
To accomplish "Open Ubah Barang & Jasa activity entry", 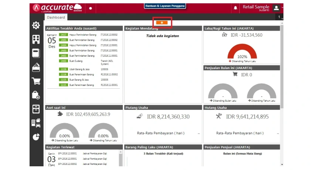I will [x=88, y=69].
